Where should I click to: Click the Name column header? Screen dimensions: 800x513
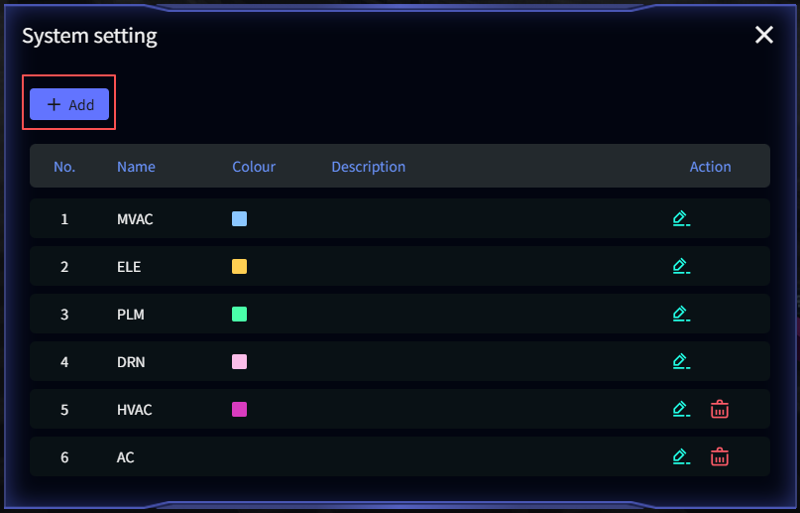click(x=136, y=167)
